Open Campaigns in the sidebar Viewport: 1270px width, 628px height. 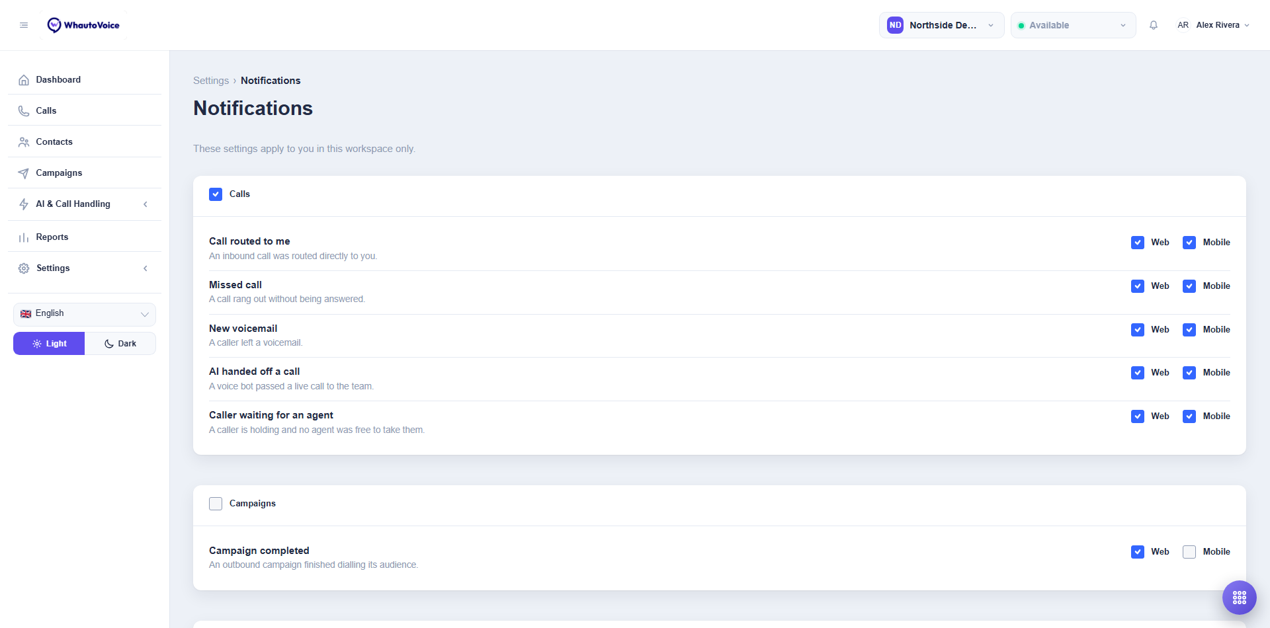point(85,173)
